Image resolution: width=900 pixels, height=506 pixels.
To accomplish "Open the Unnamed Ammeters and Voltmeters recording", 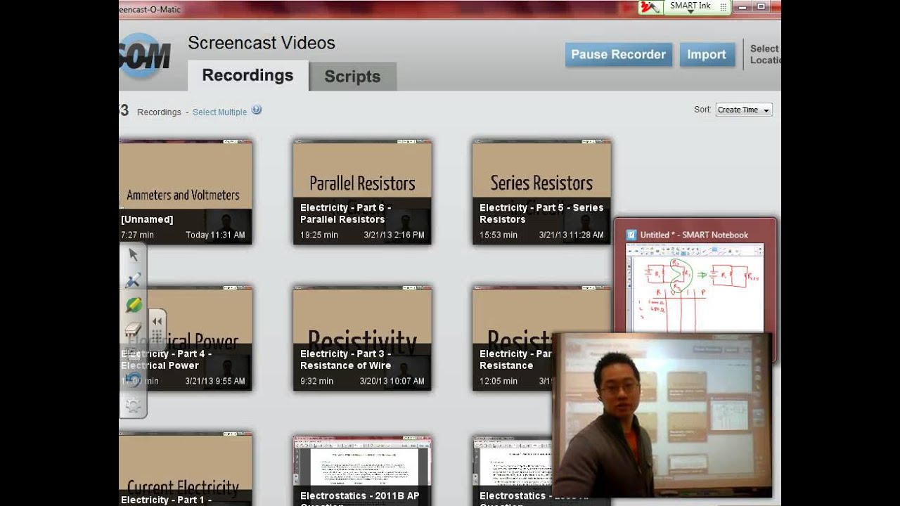I will click(186, 192).
